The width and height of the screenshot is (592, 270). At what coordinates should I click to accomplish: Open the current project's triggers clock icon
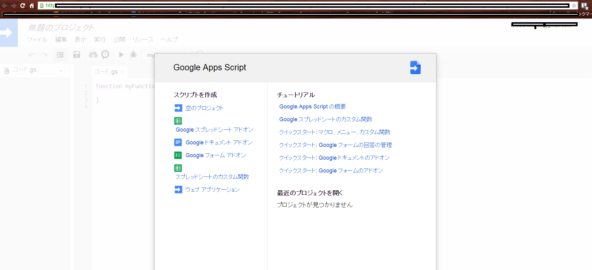(105, 55)
